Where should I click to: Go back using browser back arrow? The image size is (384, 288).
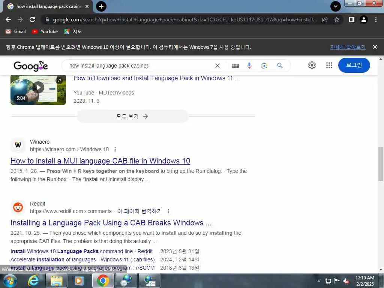pos(8,19)
